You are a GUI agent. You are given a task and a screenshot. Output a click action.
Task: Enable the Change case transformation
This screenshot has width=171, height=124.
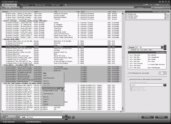click(127, 14)
